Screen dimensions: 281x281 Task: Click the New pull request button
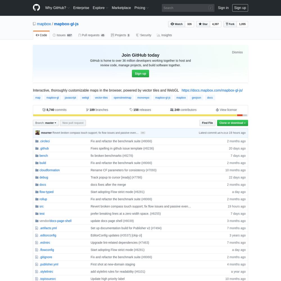73,123
